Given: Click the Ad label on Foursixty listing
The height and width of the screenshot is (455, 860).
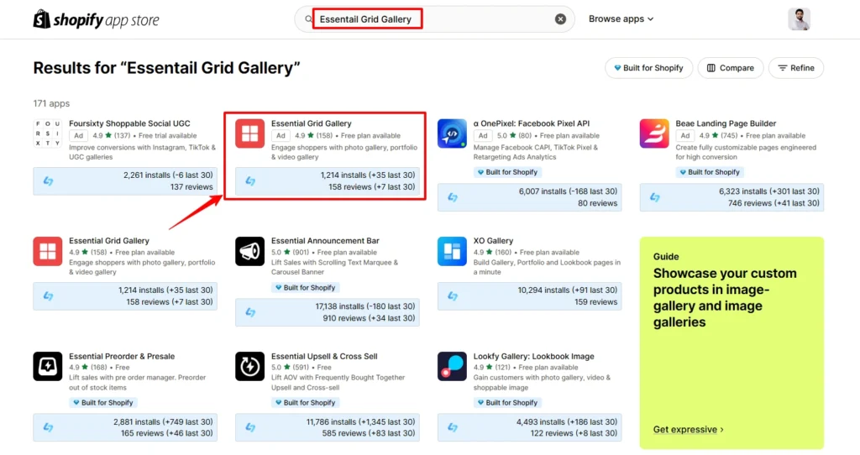Looking at the screenshot, I should click(78, 135).
